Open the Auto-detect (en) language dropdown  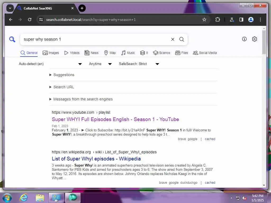(x=50, y=64)
